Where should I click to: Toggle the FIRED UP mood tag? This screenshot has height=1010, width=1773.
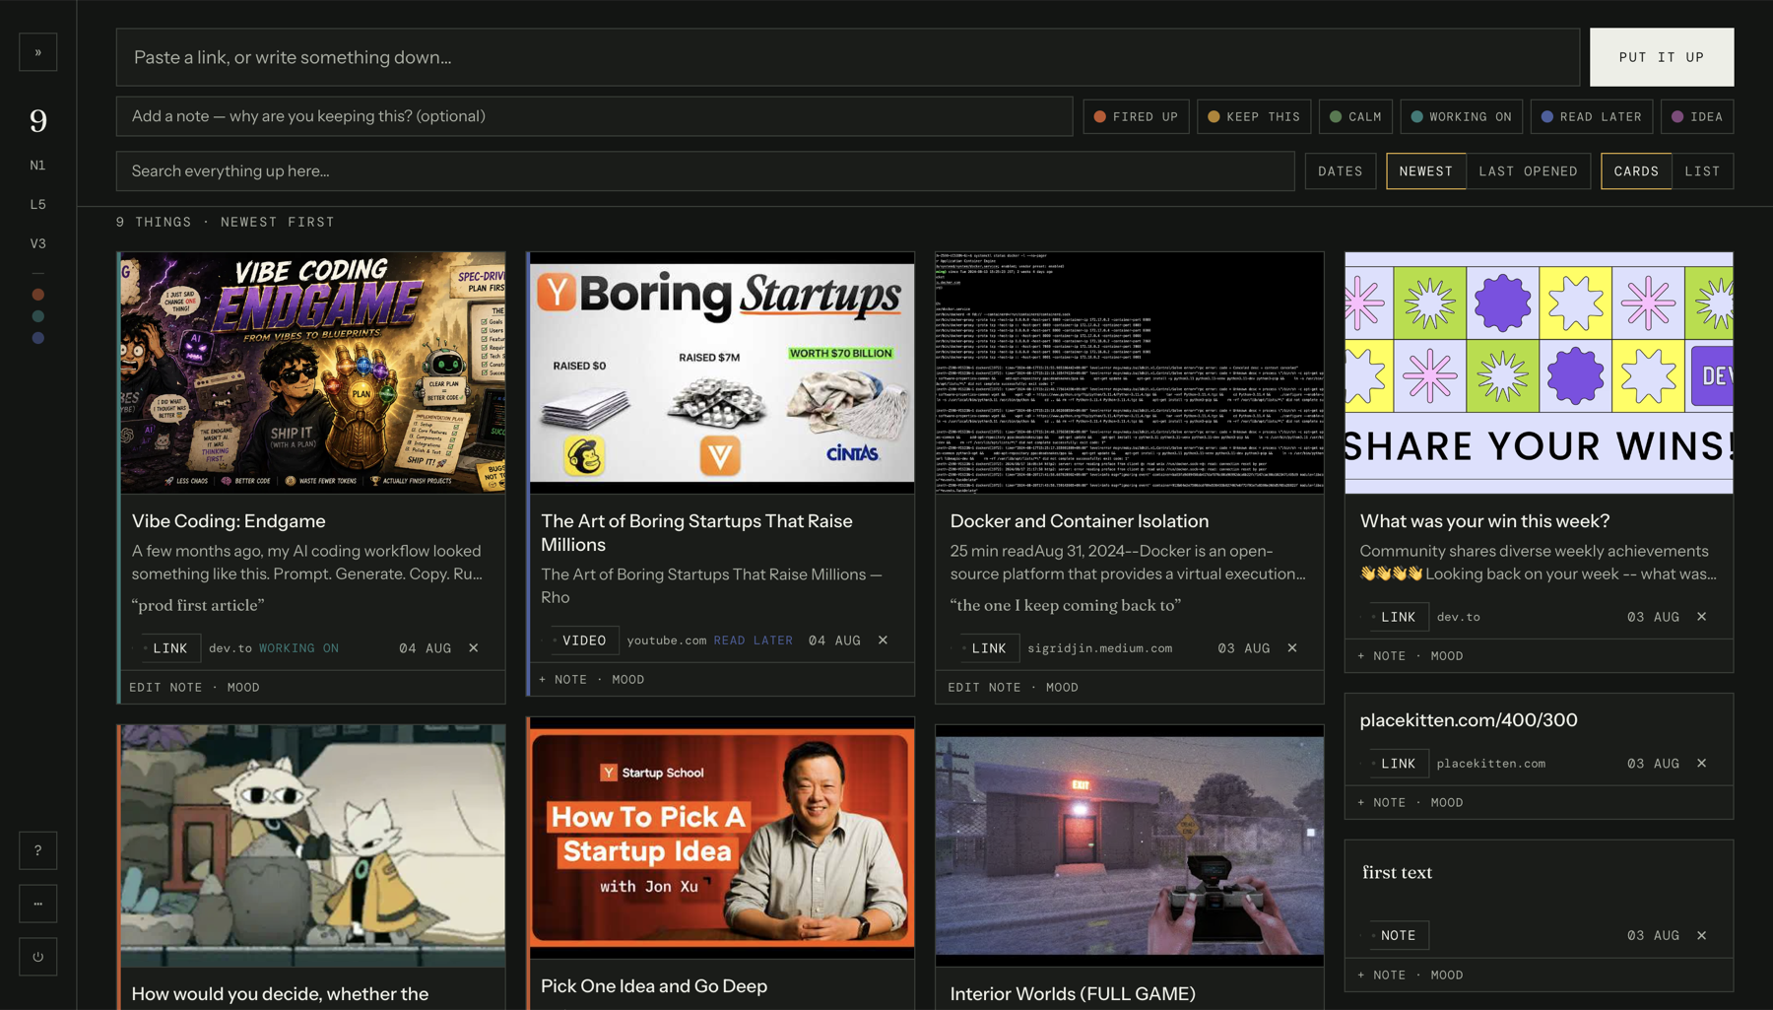(1136, 116)
